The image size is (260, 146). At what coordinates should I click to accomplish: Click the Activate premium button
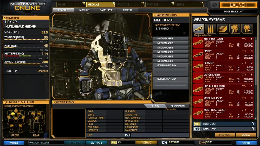(x=96, y=143)
